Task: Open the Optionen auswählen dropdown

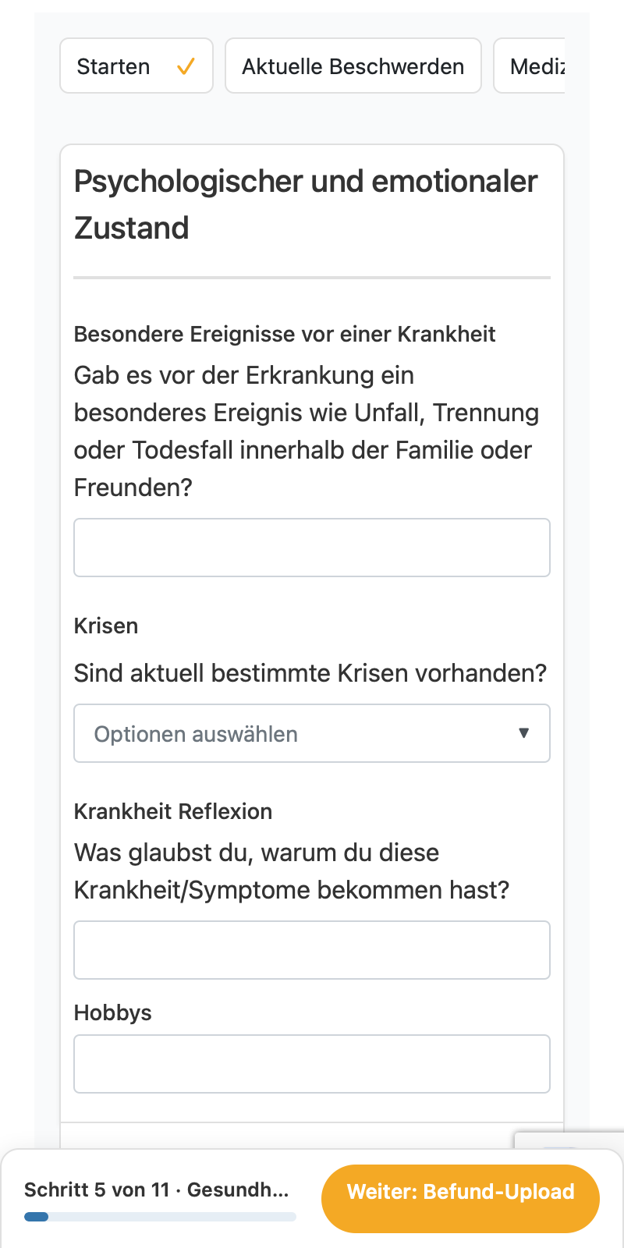Action: 312,733
